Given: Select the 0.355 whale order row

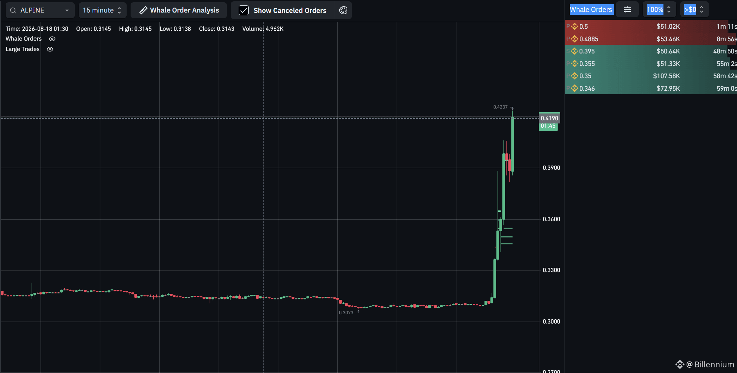Looking at the screenshot, I should coord(651,64).
